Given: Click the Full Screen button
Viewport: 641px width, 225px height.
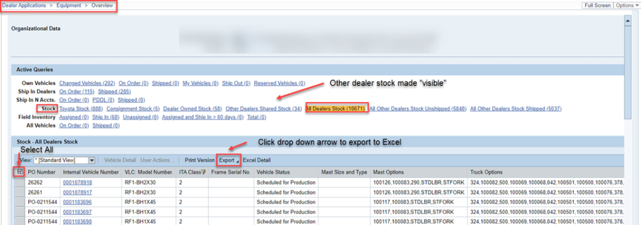Looking at the screenshot, I should pos(598,5).
